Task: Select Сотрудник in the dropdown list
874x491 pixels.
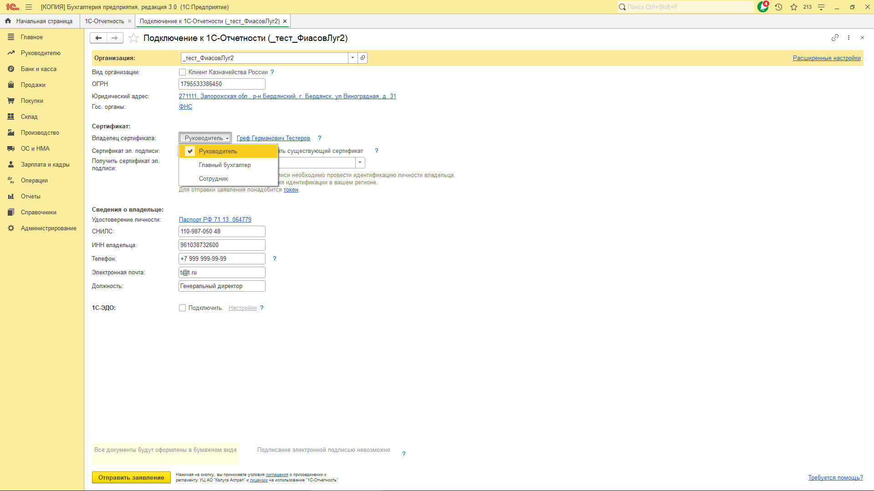Action: point(228,179)
